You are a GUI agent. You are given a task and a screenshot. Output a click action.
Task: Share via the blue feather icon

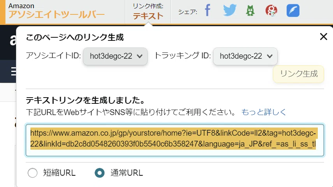pyautogui.click(x=293, y=10)
